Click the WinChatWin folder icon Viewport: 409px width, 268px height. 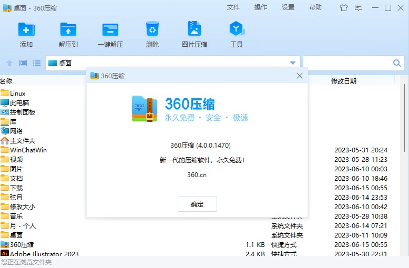tap(5, 150)
